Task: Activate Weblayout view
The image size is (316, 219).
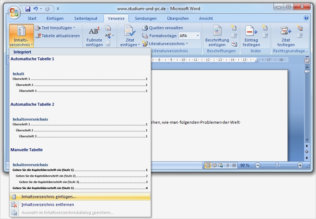Action: click(x=220, y=165)
